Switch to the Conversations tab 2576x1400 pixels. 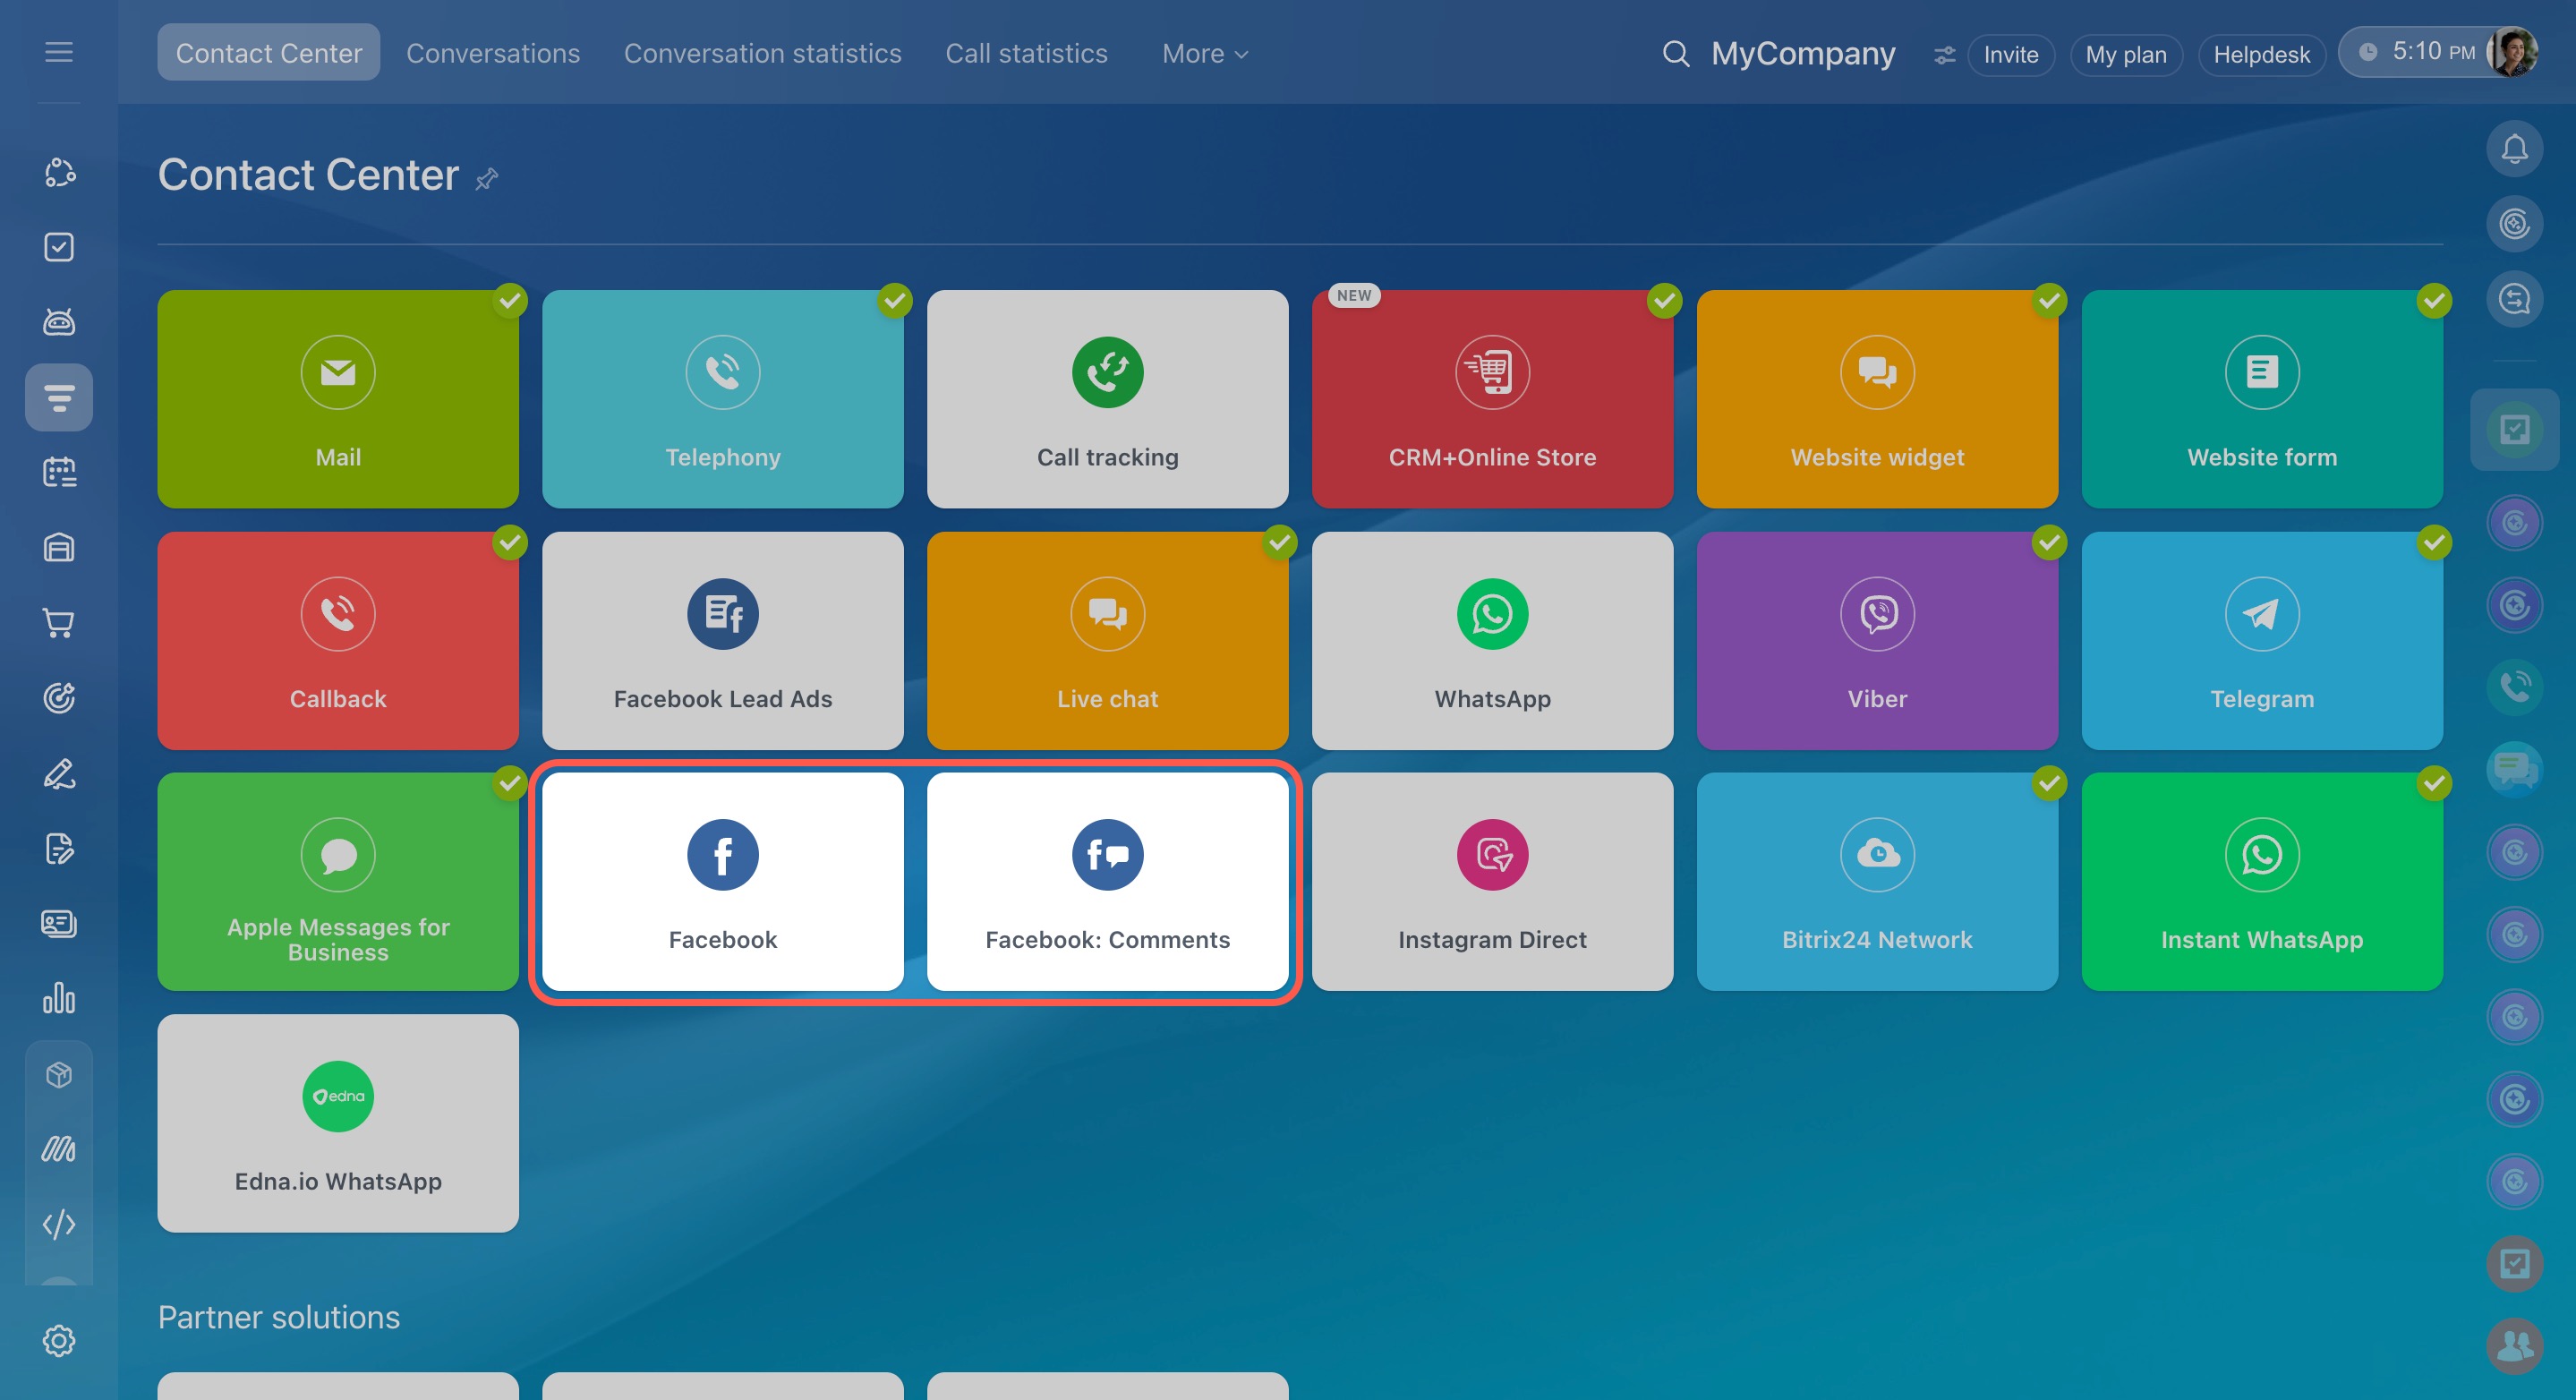pyautogui.click(x=492, y=54)
